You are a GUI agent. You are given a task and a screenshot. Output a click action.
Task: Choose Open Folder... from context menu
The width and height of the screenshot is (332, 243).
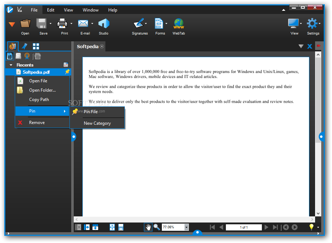tap(42, 90)
